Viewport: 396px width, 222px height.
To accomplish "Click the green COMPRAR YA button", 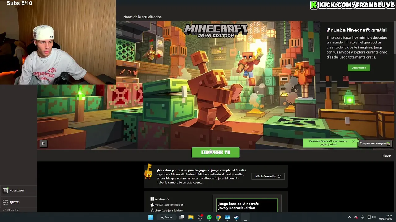I will point(216,152).
